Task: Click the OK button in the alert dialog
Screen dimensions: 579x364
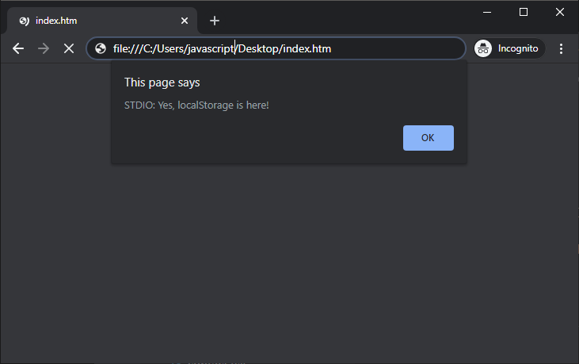Action: pyautogui.click(x=428, y=138)
